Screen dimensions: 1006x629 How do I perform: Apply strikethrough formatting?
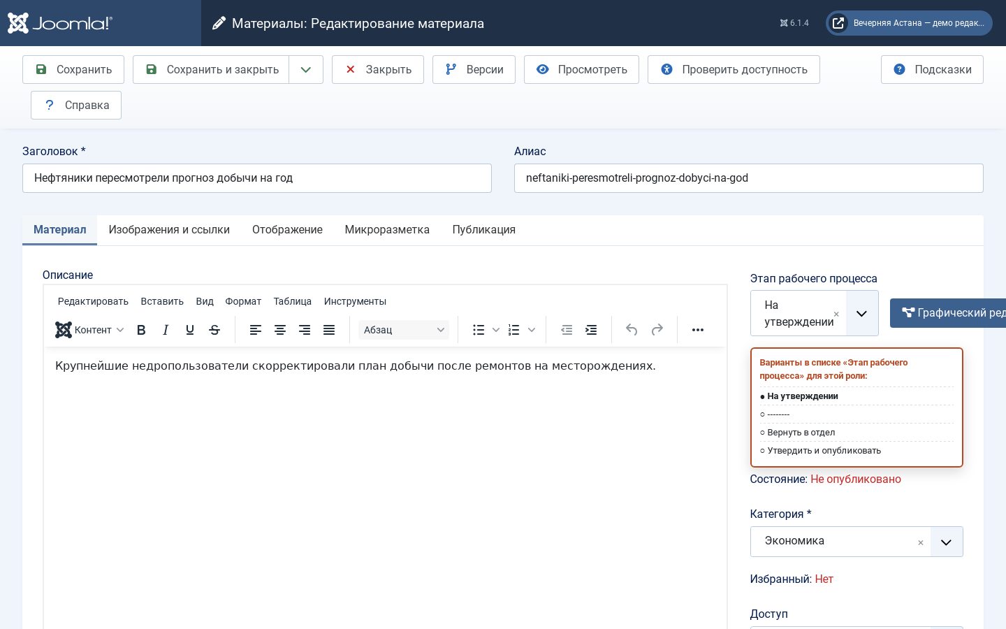214,330
